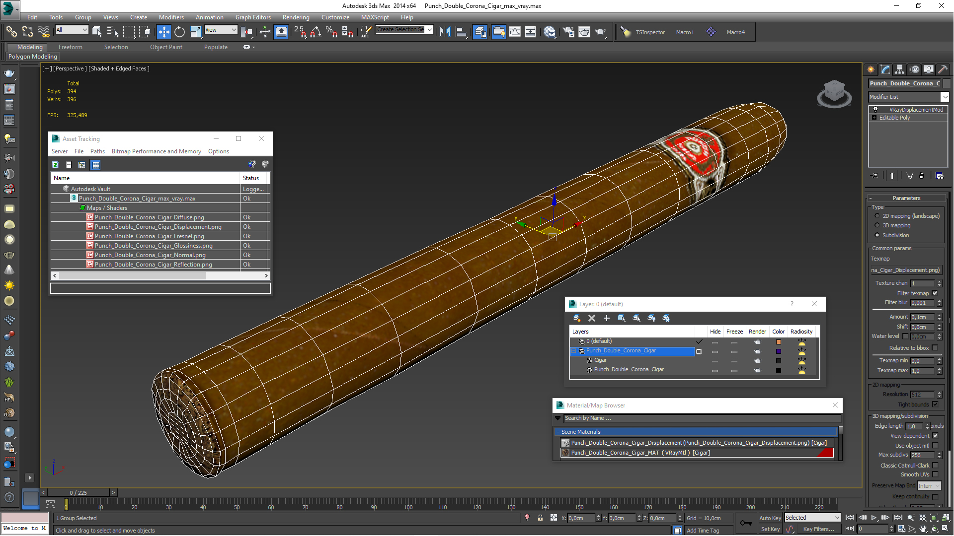Image resolution: width=954 pixels, height=536 pixels.
Task: Click the teapot Render Production icon
Action: [601, 32]
